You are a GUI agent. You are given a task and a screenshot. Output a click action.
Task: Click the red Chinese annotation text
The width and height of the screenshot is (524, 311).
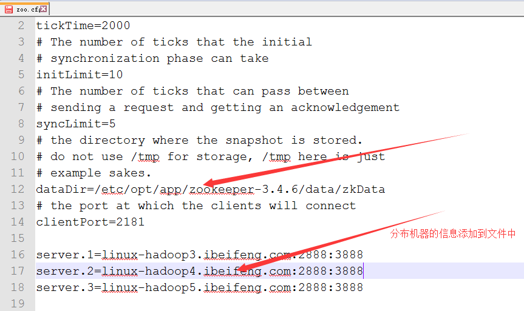453,233
